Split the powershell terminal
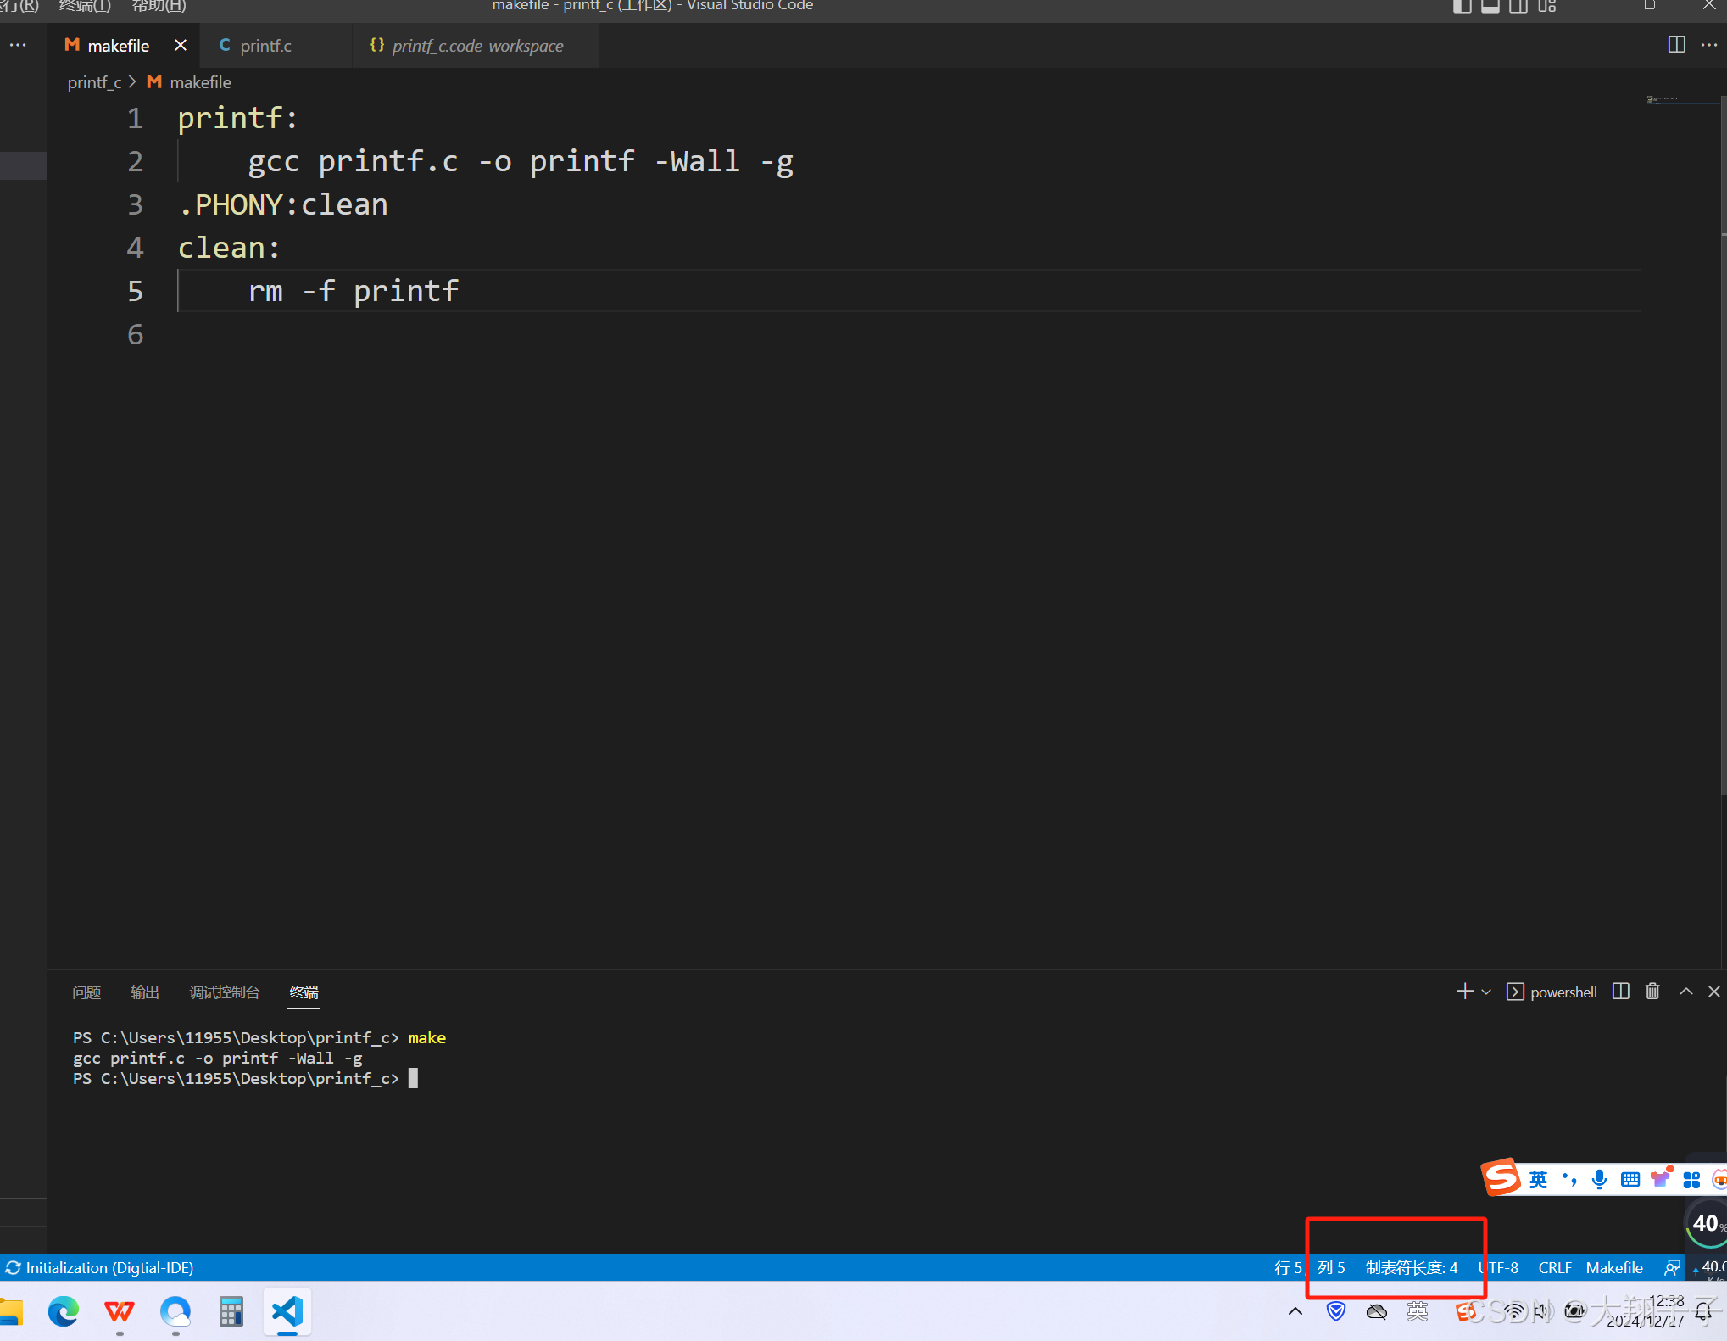The image size is (1727, 1341). click(x=1620, y=992)
